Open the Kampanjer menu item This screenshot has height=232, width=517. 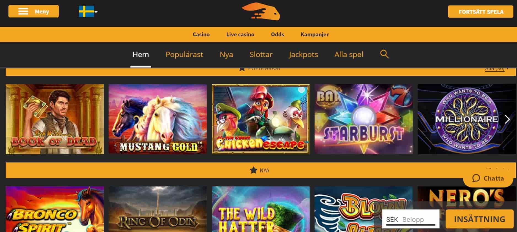315,34
